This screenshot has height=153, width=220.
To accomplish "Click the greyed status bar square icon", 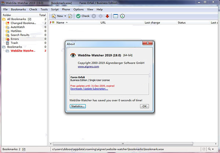I will coord(204,149).
